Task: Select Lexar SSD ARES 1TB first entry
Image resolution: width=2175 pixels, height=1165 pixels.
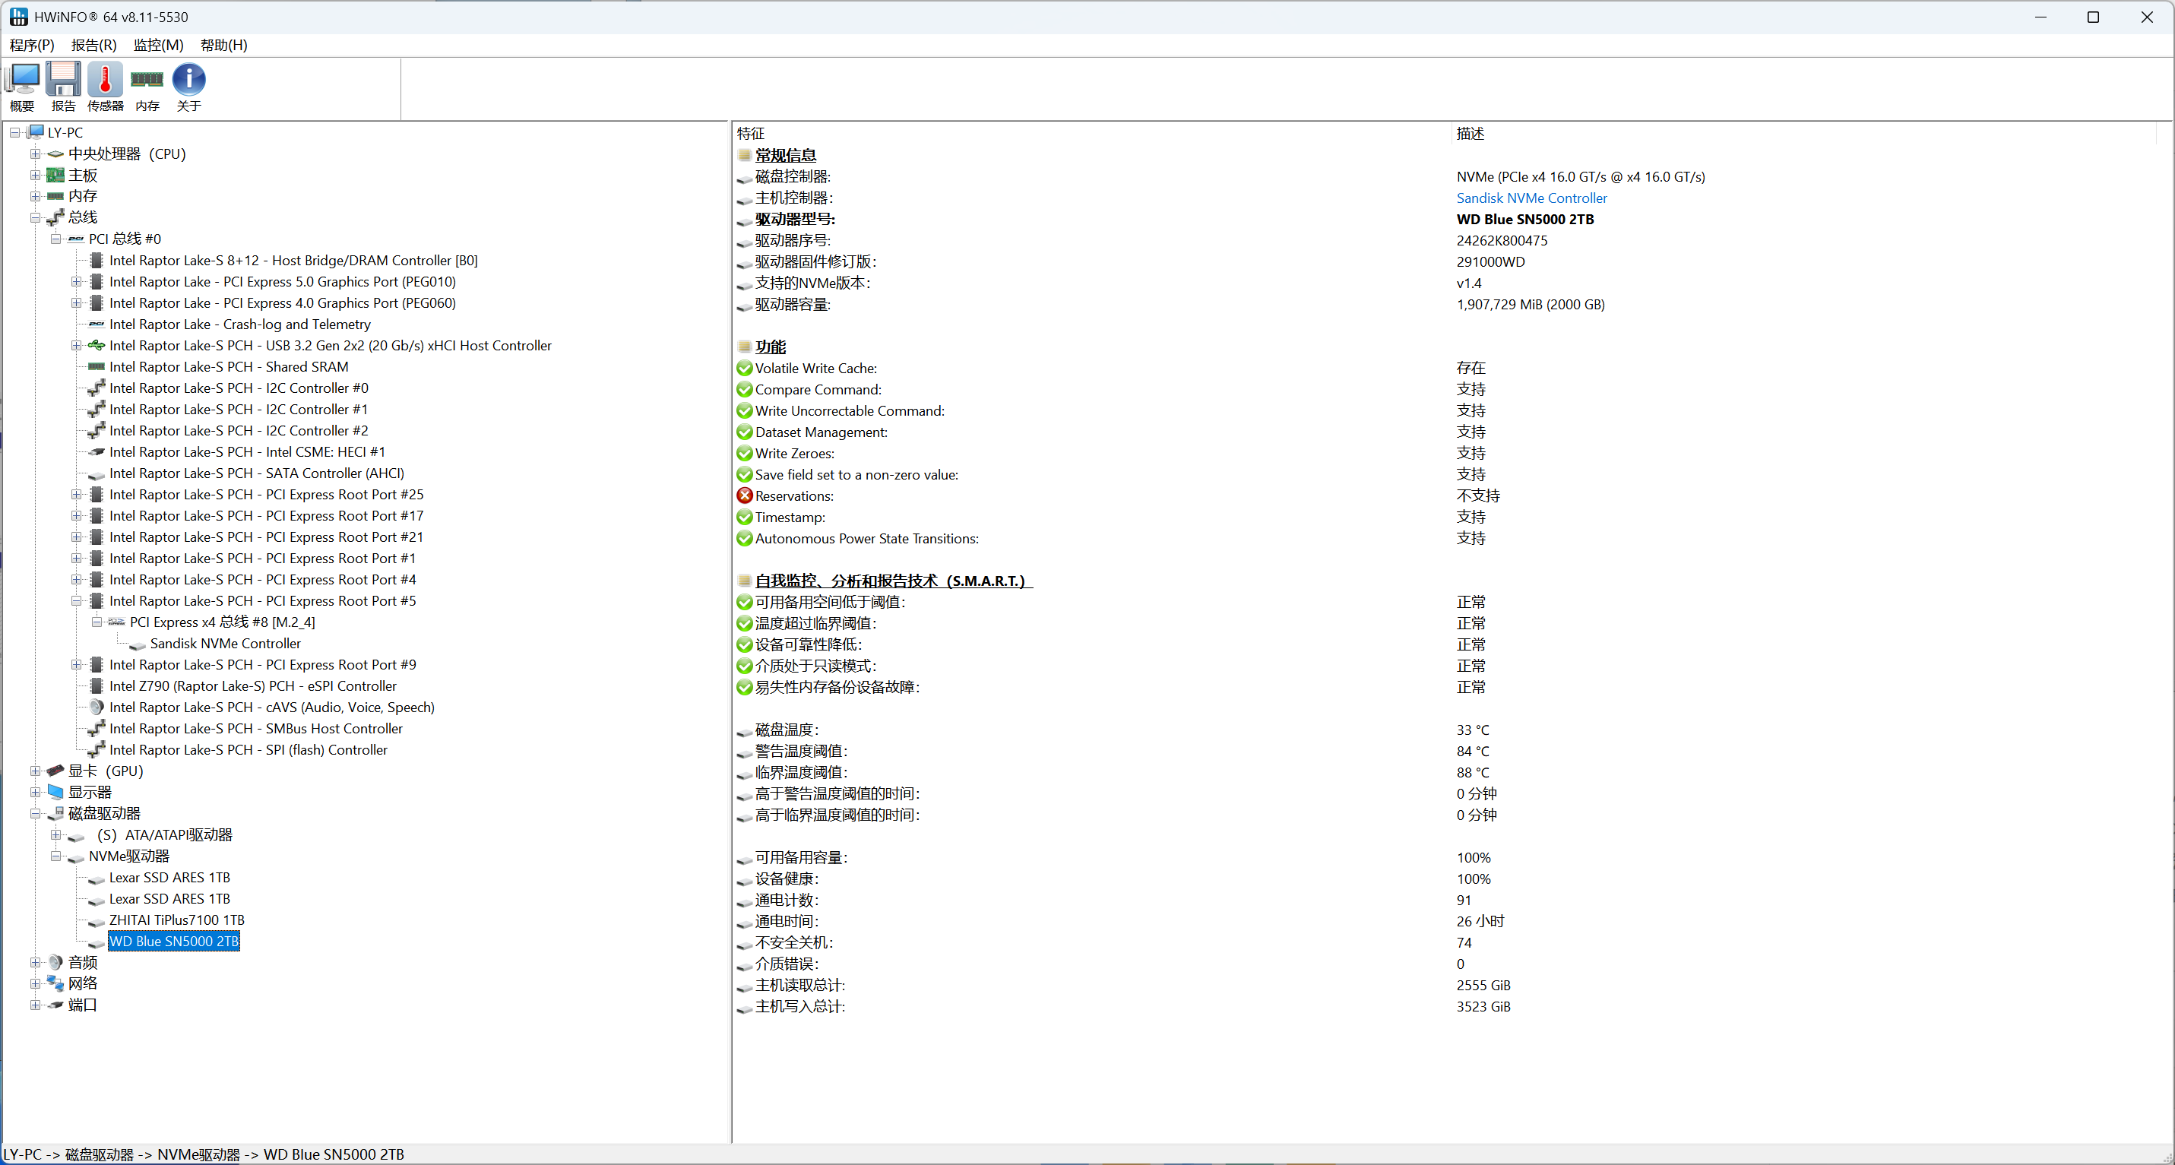Action: point(169,878)
